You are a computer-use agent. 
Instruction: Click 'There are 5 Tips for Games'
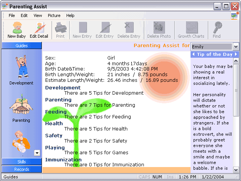click(x=96, y=152)
